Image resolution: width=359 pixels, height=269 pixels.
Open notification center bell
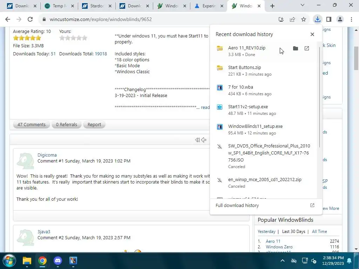[349, 261]
